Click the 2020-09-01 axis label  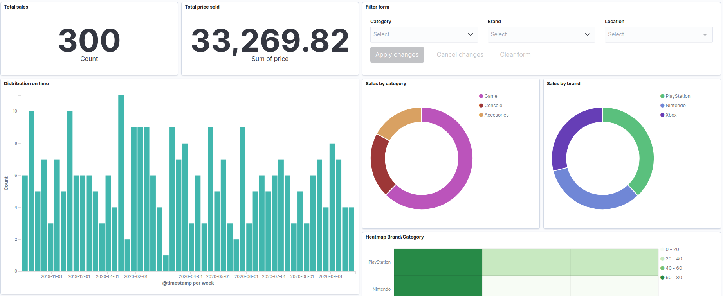pos(330,276)
